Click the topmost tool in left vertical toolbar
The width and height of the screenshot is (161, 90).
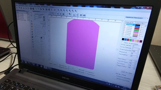31,13
